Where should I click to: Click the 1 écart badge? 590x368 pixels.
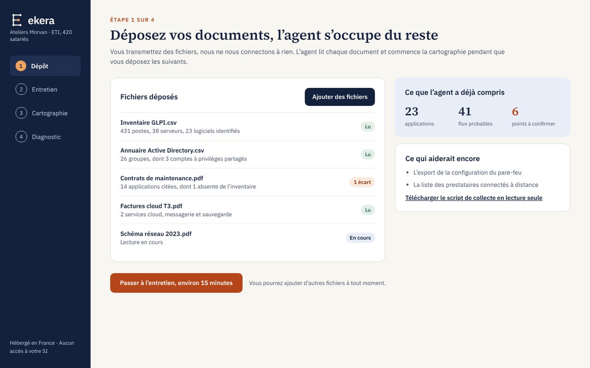[x=362, y=182]
